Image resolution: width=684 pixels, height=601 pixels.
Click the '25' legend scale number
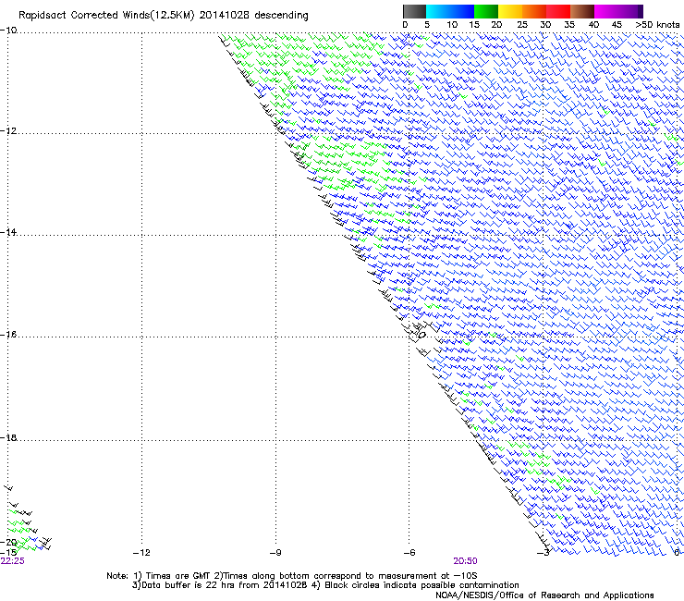(x=522, y=25)
